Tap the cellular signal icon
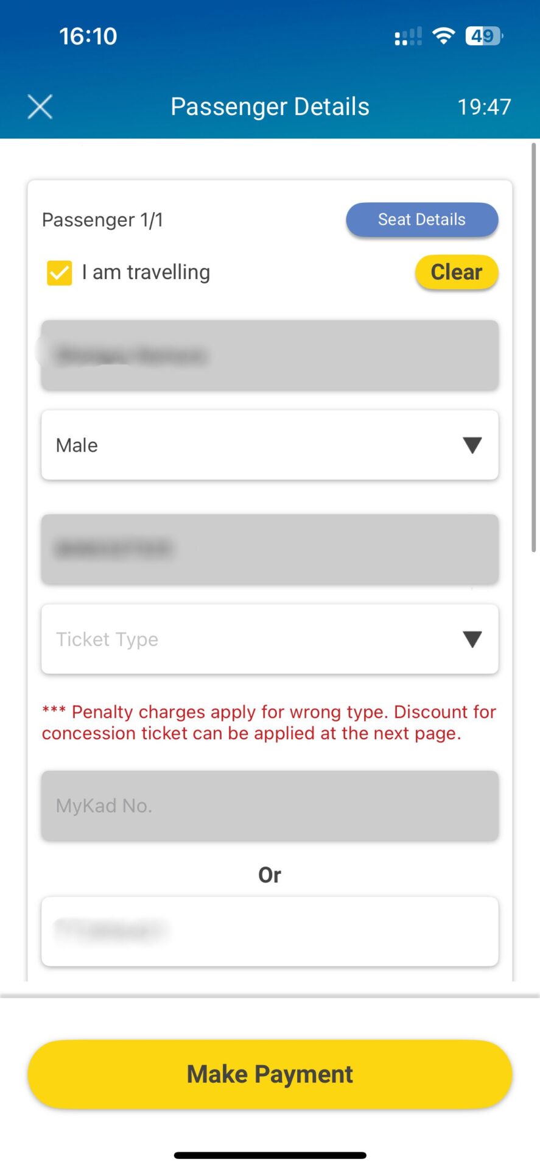Viewport: 540px width, 1170px height. click(408, 37)
